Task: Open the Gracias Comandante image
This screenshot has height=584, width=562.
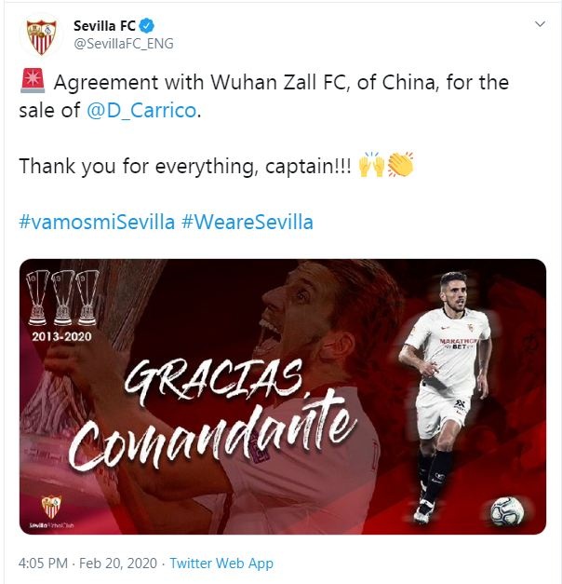Action: coord(283,397)
